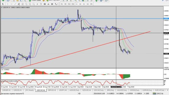Open the USDRUB,Daily chart tab
169x95 pixels.
pyautogui.click(x=135, y=90)
